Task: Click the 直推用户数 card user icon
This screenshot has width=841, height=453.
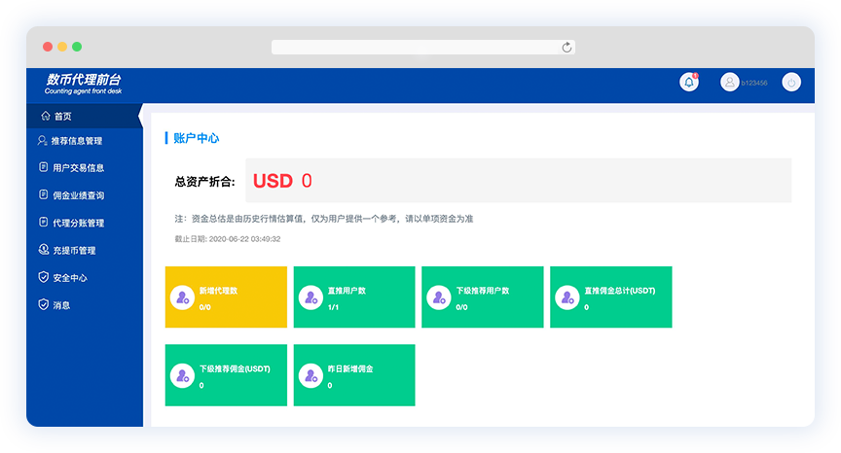Action: (x=311, y=297)
